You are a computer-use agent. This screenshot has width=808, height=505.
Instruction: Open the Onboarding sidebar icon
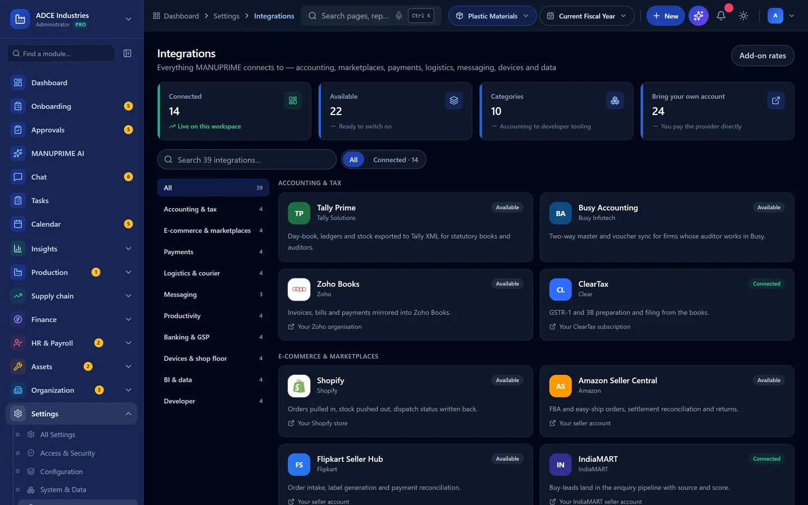pyautogui.click(x=18, y=106)
